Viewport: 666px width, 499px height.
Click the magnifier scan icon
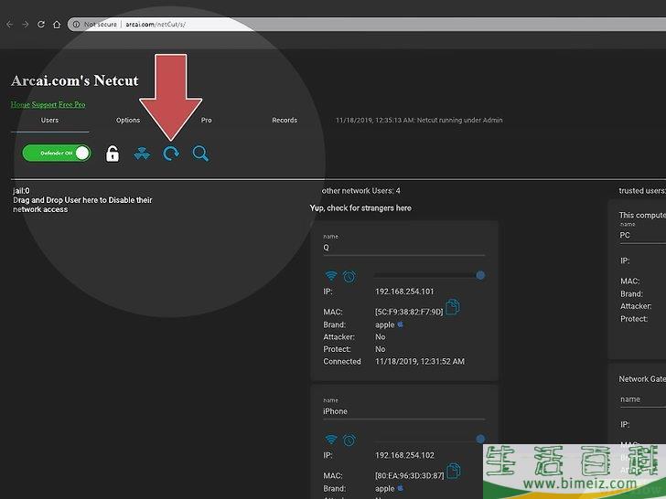tap(200, 154)
